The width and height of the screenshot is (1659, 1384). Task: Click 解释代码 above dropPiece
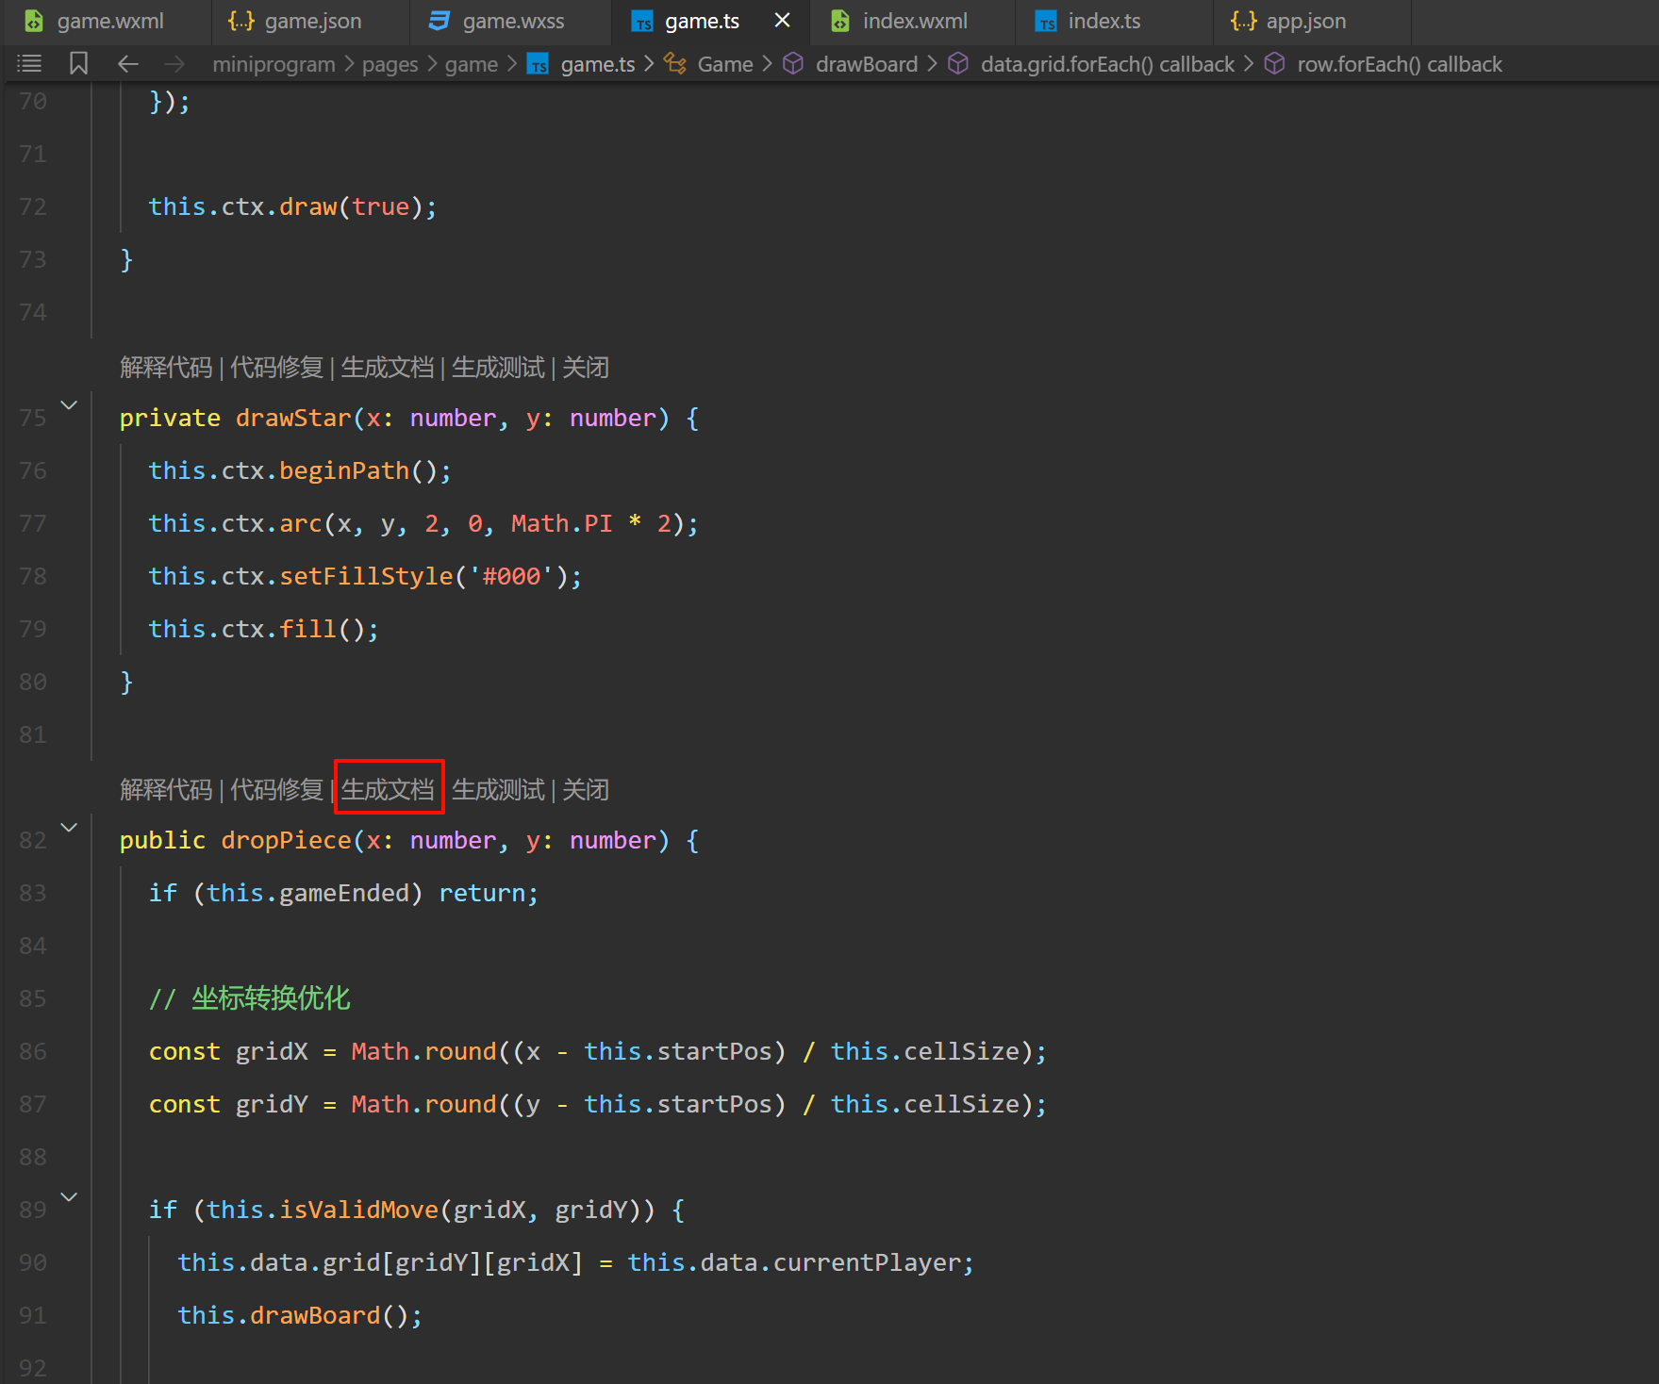[x=166, y=790]
